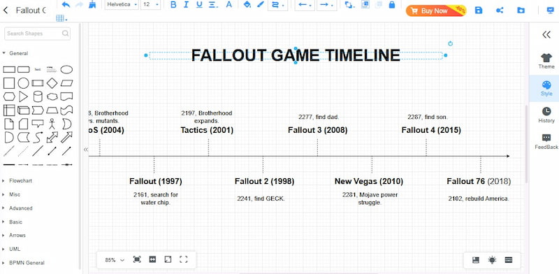
Task: Click the Buy Now button
Action: (x=435, y=10)
